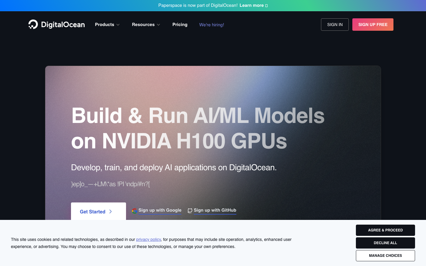
Task: Click the Google logo icon
Action: click(x=135, y=211)
